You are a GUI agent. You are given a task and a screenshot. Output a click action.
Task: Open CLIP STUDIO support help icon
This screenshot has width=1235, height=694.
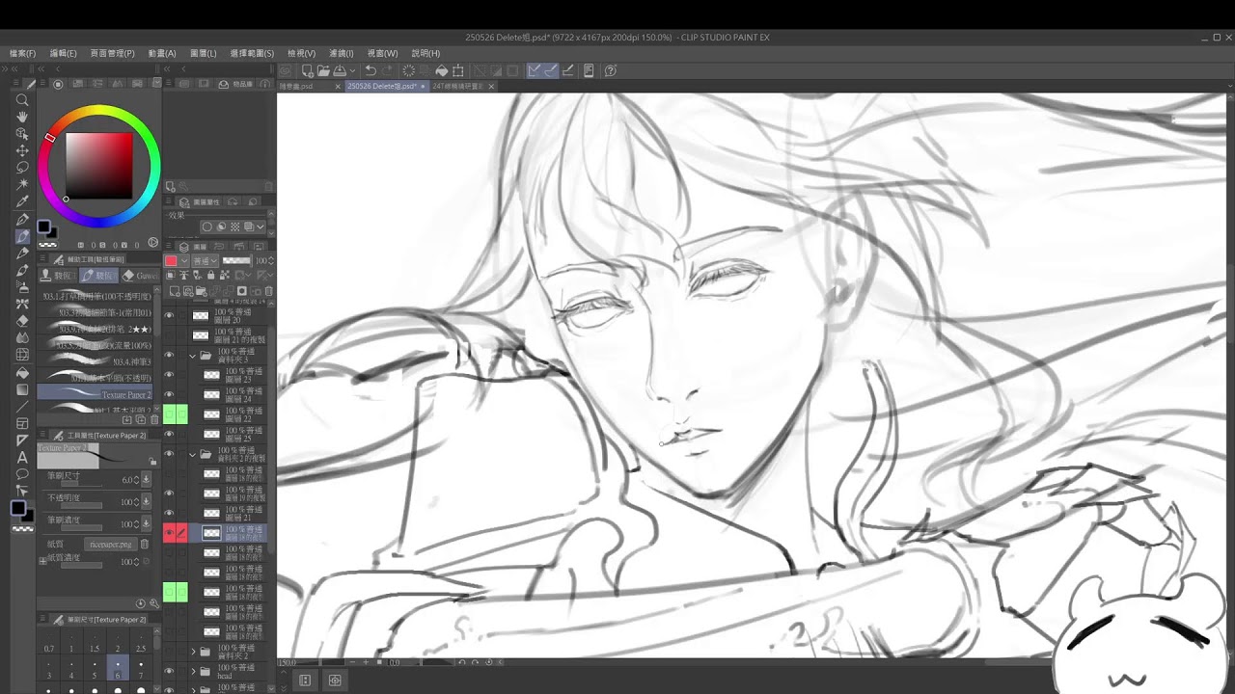611,70
